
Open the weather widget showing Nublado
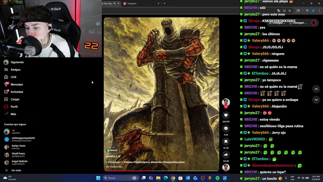(9, 178)
